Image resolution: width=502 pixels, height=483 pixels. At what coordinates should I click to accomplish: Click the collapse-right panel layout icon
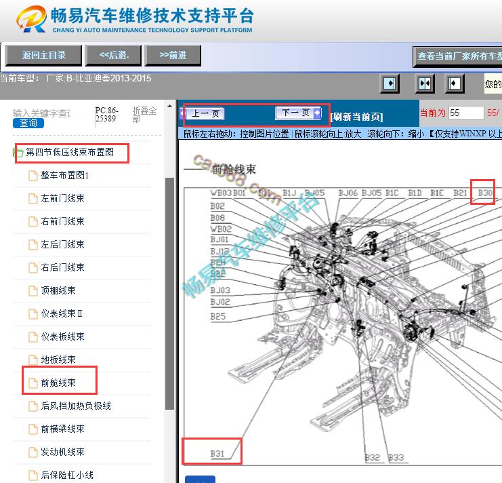pyautogui.click(x=454, y=83)
